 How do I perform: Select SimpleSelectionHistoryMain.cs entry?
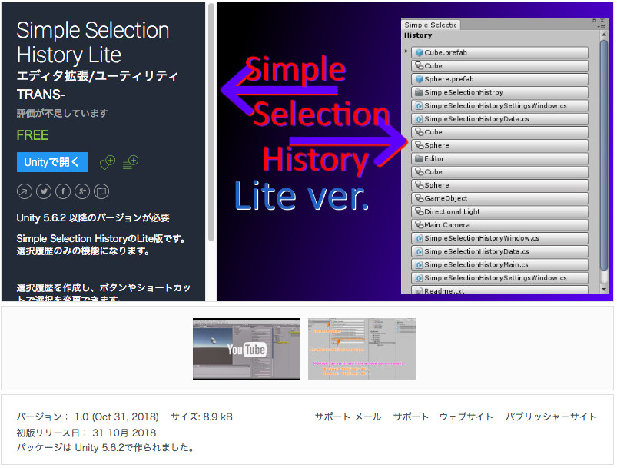[x=499, y=264]
